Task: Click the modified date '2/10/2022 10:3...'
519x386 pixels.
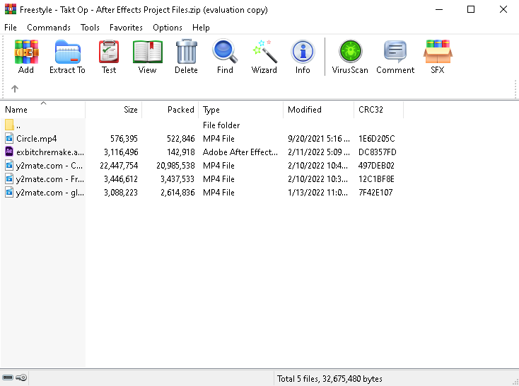Action: (317, 179)
